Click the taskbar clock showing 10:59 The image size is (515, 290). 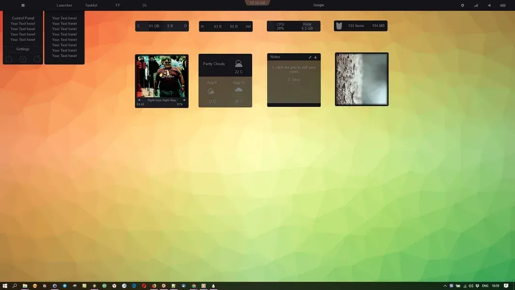click(496, 286)
